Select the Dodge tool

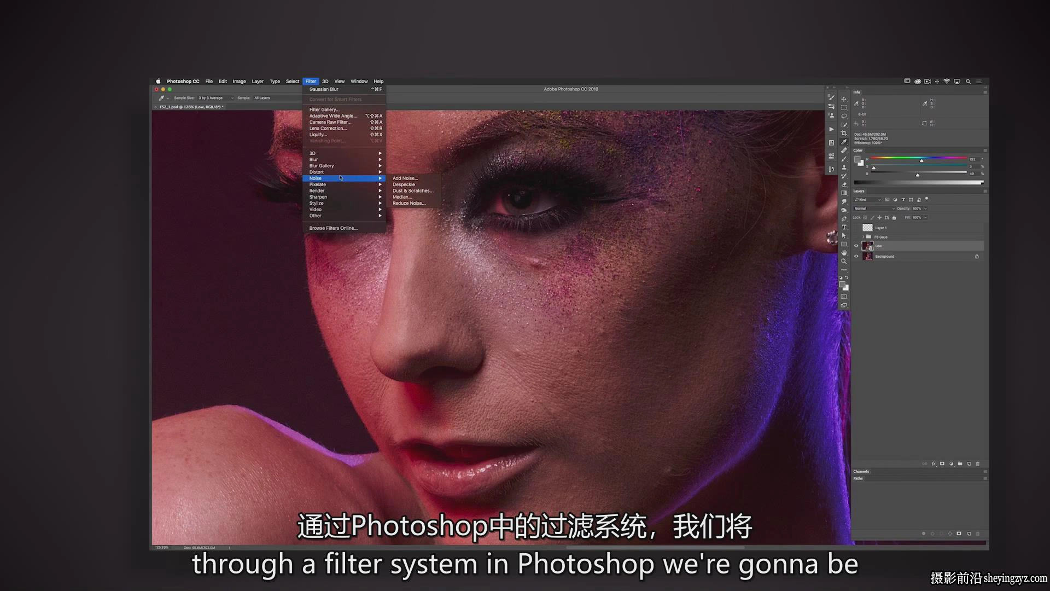(x=844, y=210)
